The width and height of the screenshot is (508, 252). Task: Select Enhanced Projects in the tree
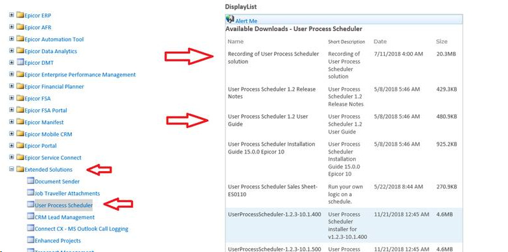point(58,241)
